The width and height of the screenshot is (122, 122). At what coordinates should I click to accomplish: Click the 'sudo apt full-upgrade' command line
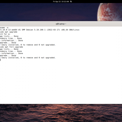11,47
